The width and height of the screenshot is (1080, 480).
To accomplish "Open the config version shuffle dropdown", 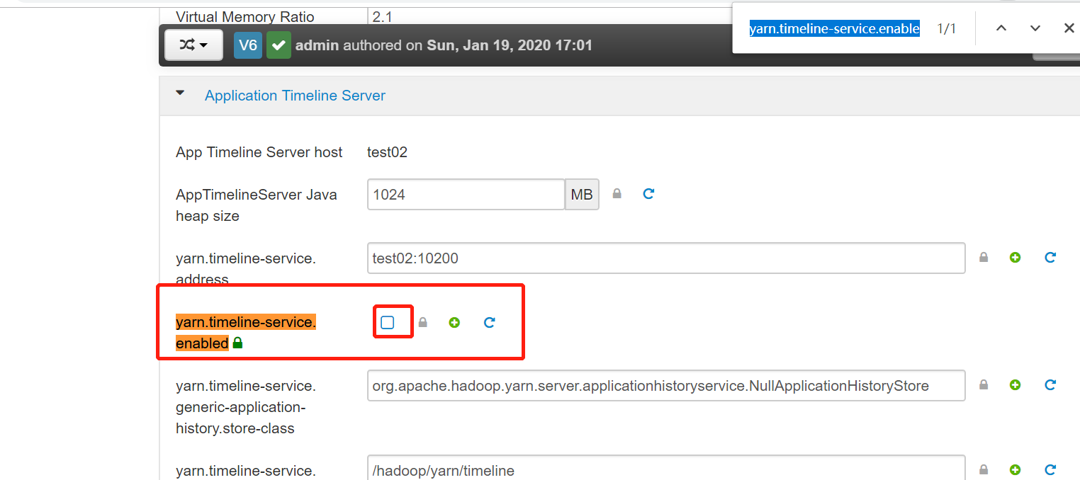I will [x=193, y=45].
